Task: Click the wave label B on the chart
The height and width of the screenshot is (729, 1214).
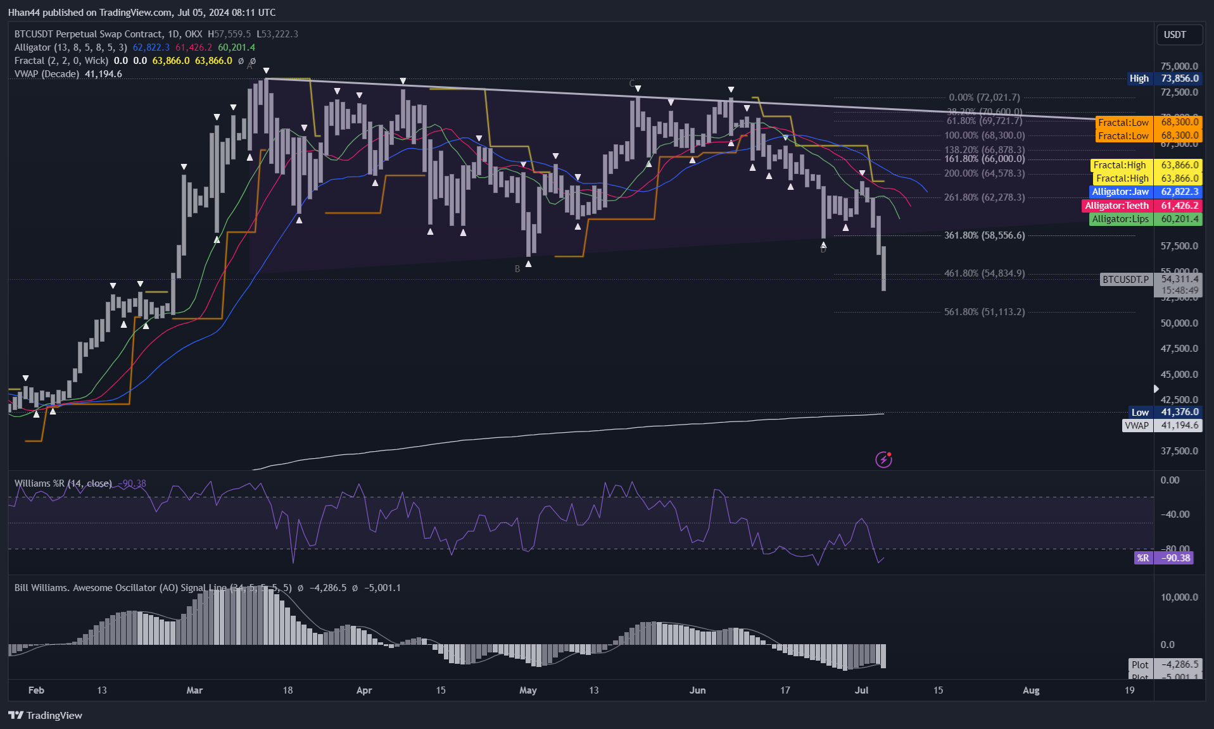Action: pyautogui.click(x=517, y=269)
